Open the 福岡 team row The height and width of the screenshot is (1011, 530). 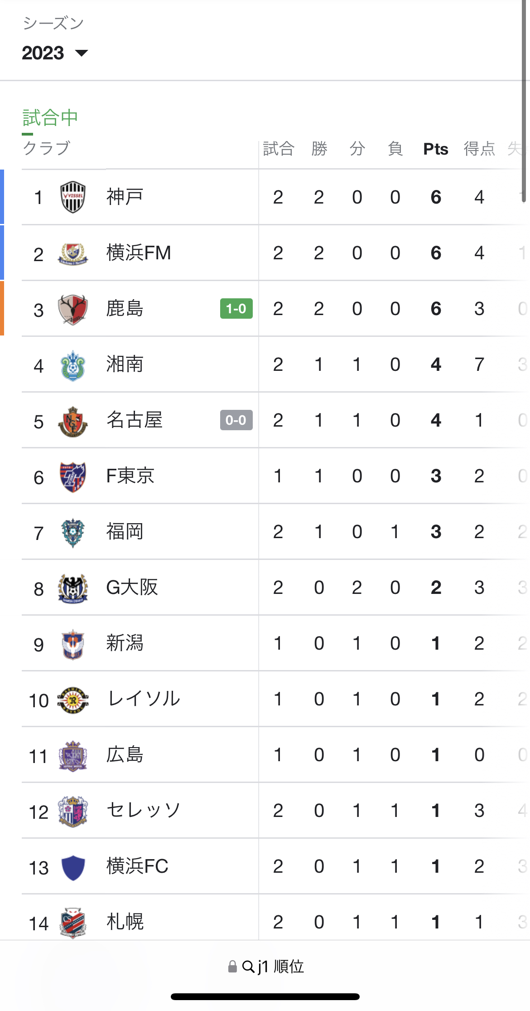125,532
